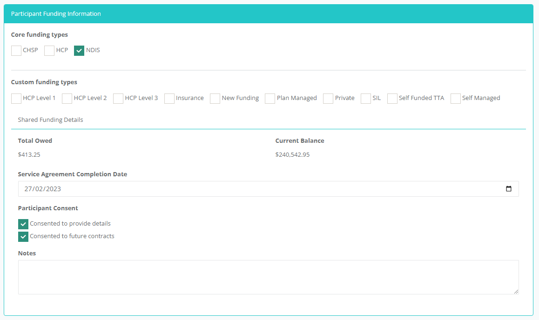539x320 pixels.
Task: Tick the SIL funding checkbox
Action: pyautogui.click(x=366, y=99)
